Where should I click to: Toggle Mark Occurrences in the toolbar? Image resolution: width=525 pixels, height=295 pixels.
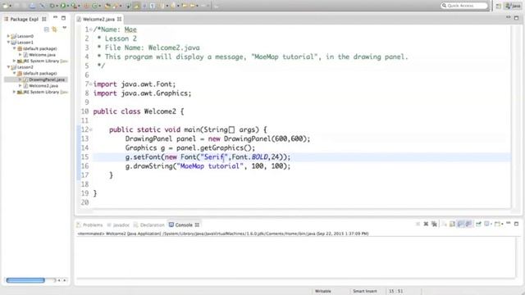click(136, 6)
